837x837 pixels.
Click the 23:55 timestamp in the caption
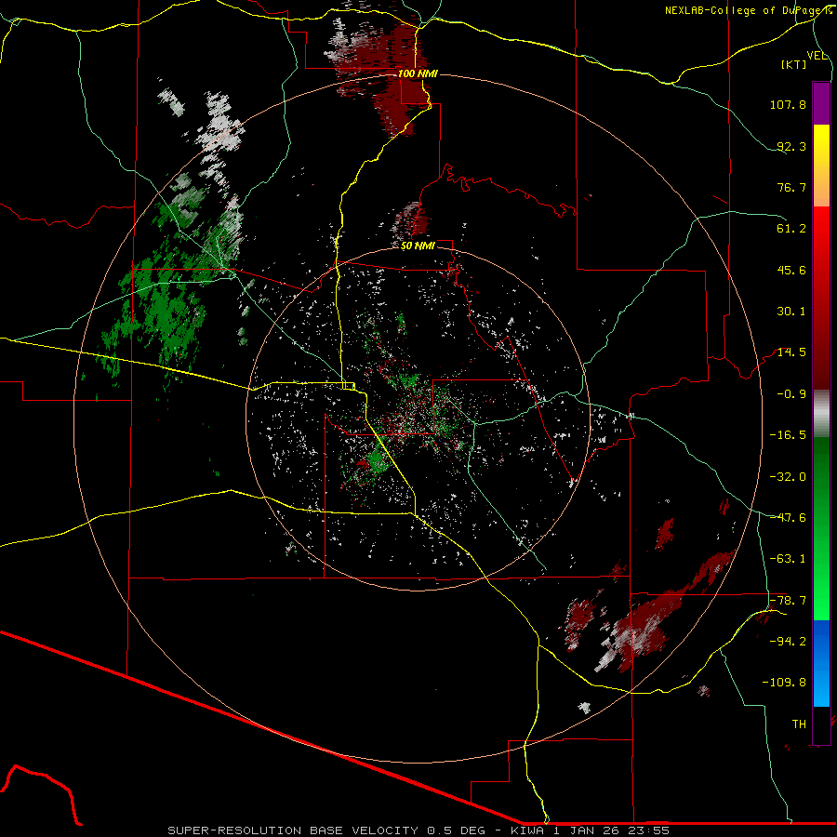[651, 830]
